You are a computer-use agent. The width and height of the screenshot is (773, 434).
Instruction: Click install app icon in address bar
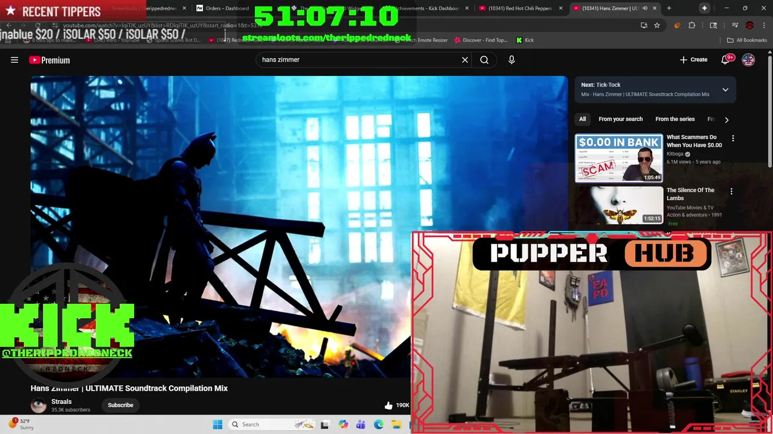[x=644, y=25]
